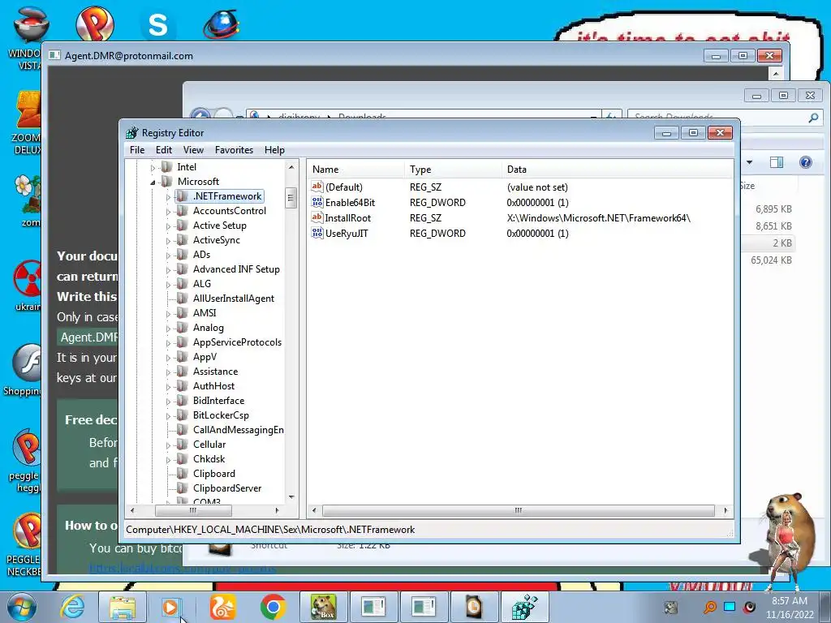831x623 pixels.
Task: Select the Clipboard registry key
Action: coord(214,474)
